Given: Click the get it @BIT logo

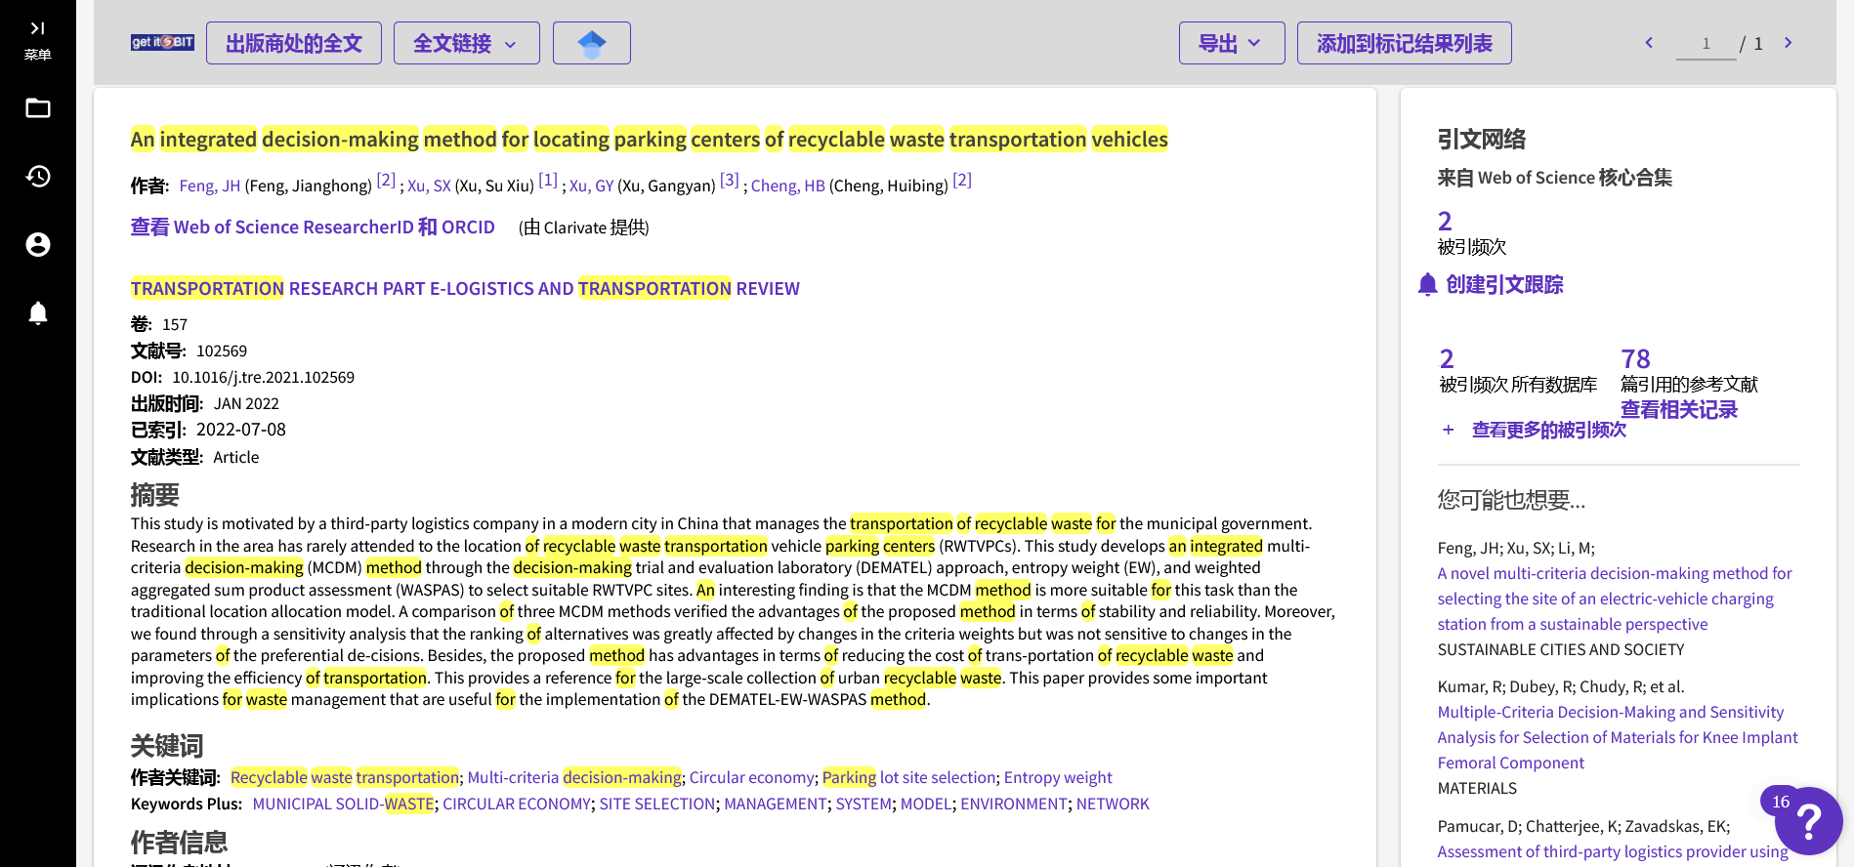Looking at the screenshot, I should [x=162, y=43].
